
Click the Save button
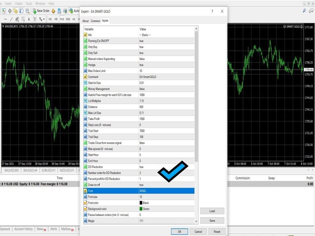(x=212, y=221)
